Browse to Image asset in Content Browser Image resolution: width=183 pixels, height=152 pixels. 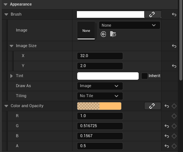[113, 34]
